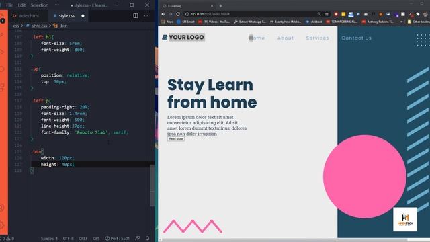The image size is (430, 242).
Task: Open the Anthony Robbins bookmark
Action: [378, 22]
